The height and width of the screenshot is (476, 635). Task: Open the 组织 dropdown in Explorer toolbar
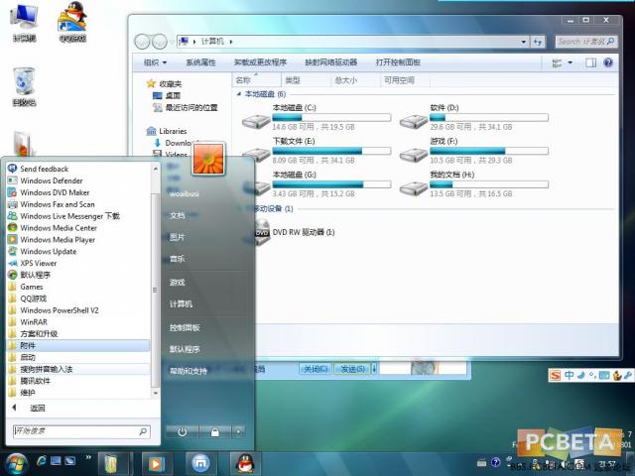tap(155, 62)
